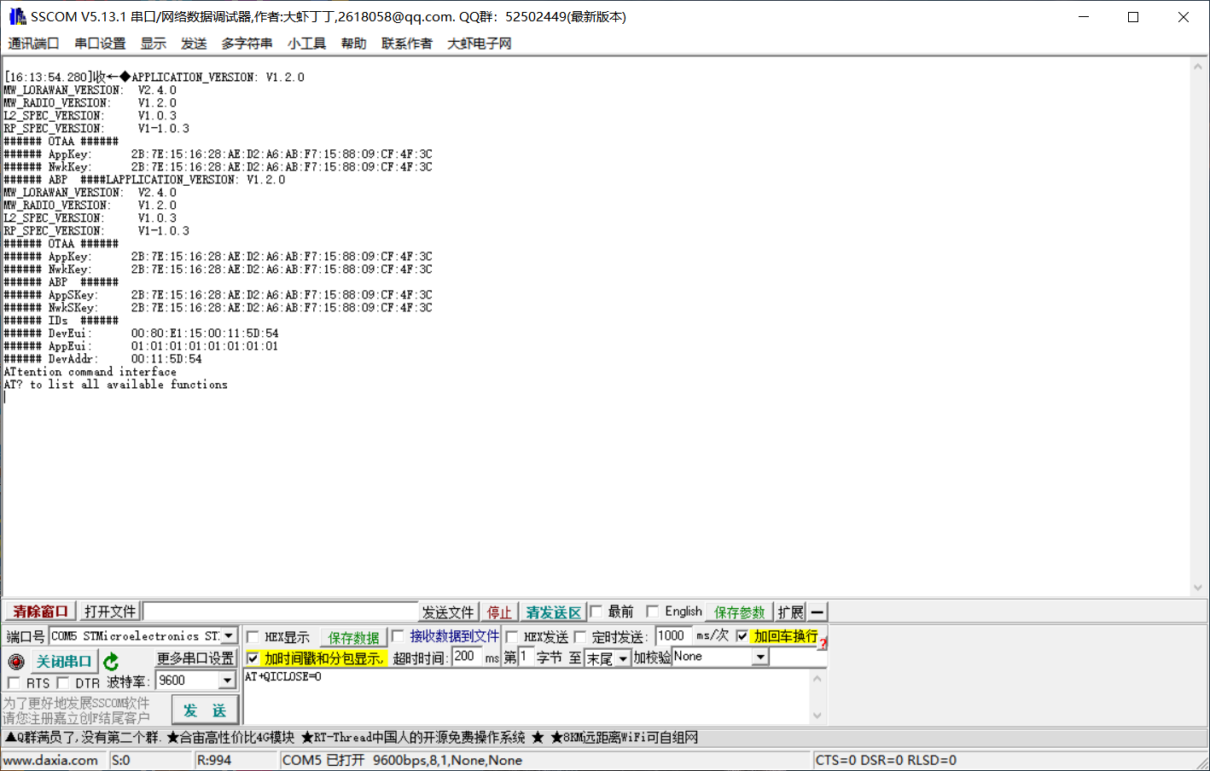Viewport: 1210px width, 771px height.
Task: Click the 保存数据 button
Action: (x=353, y=638)
